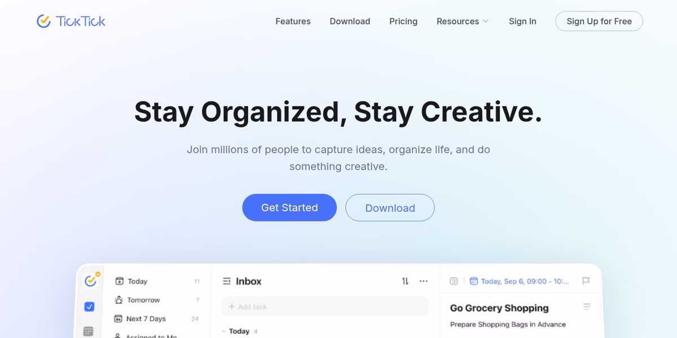
Task: Click the Today count 11
Action: tap(197, 281)
